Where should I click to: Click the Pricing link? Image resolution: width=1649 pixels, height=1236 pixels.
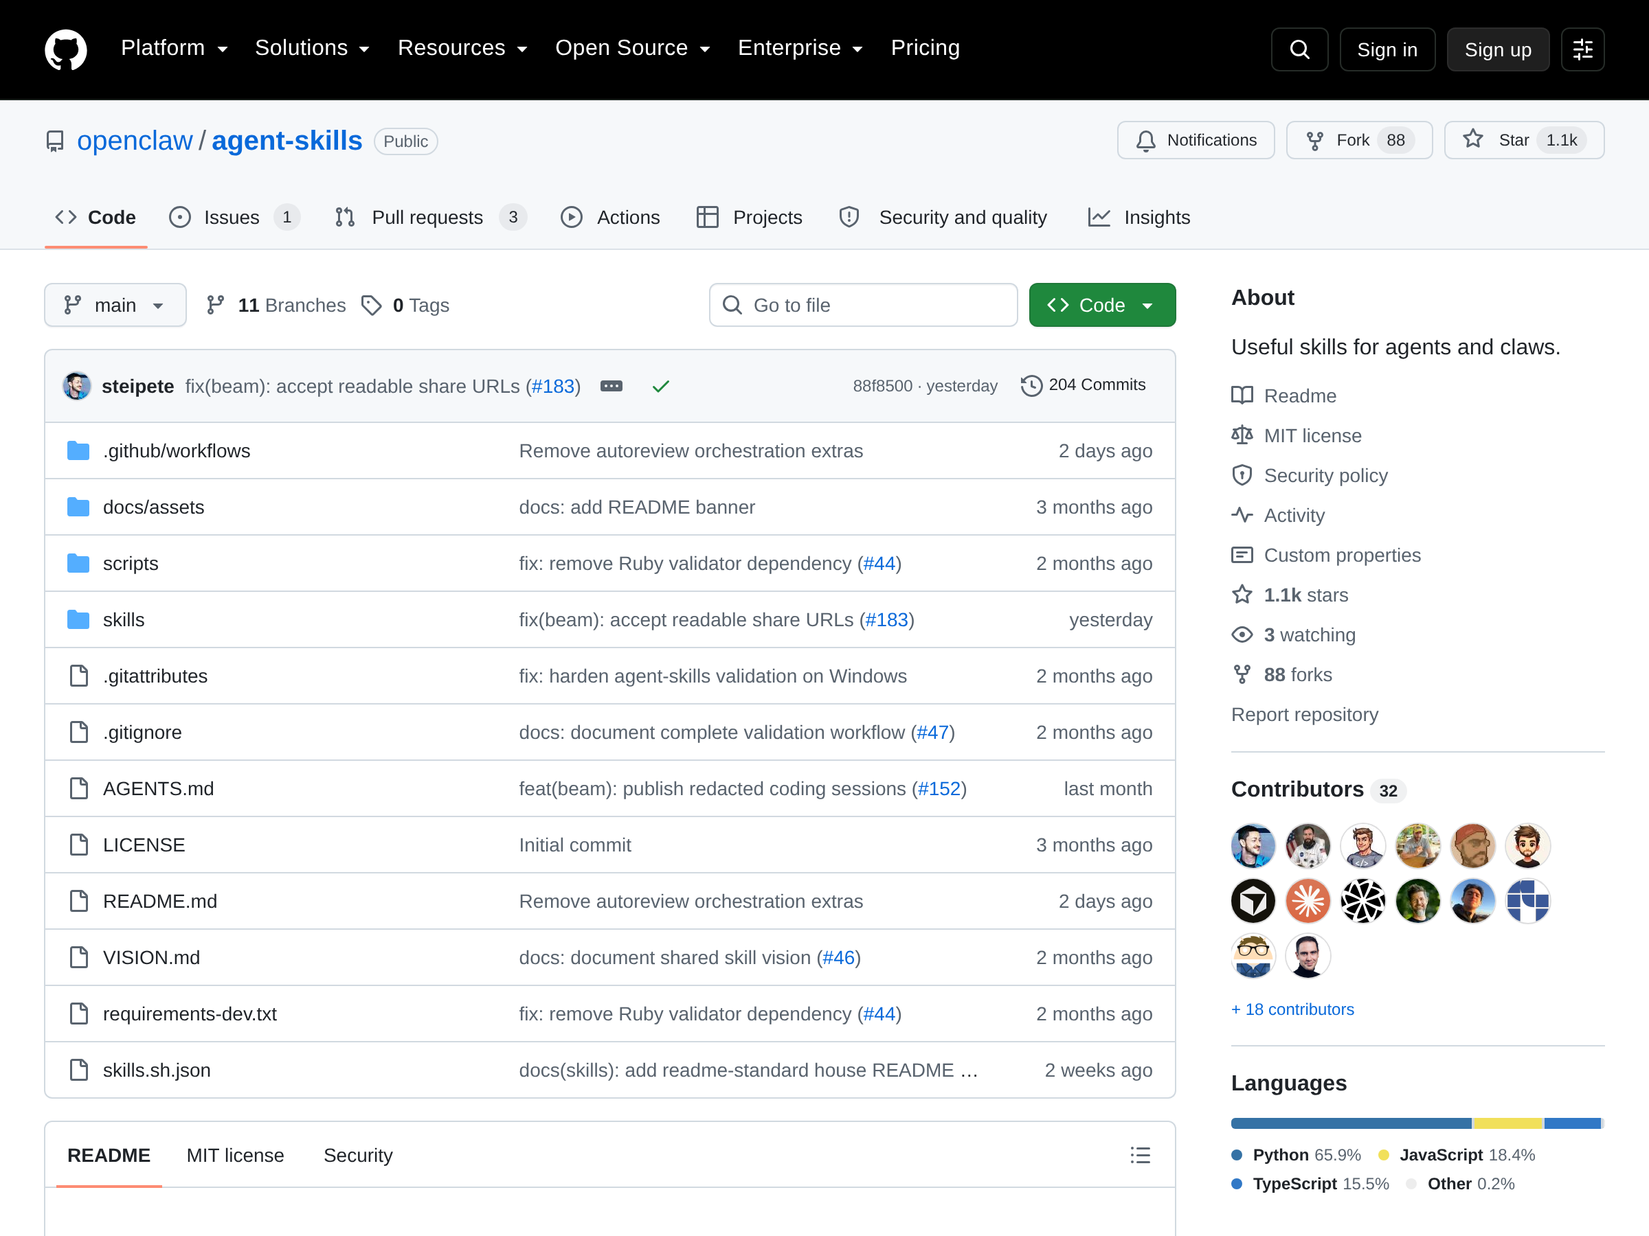(925, 47)
